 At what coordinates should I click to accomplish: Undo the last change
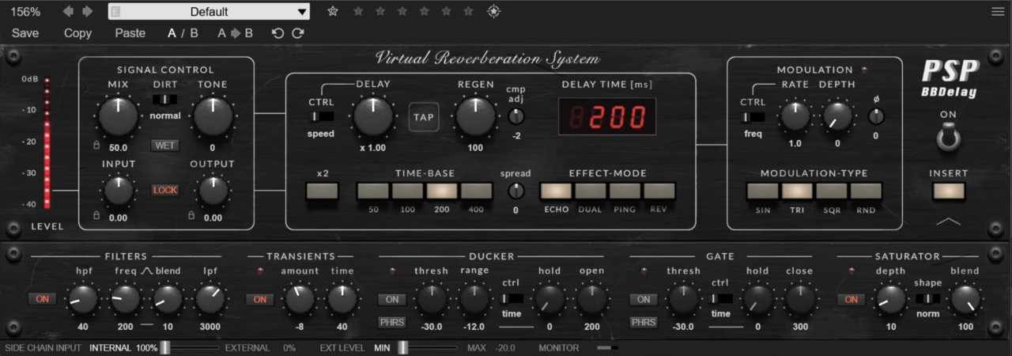(277, 33)
